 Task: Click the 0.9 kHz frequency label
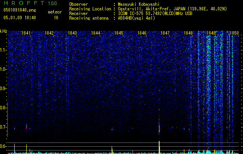tap(3, 89)
